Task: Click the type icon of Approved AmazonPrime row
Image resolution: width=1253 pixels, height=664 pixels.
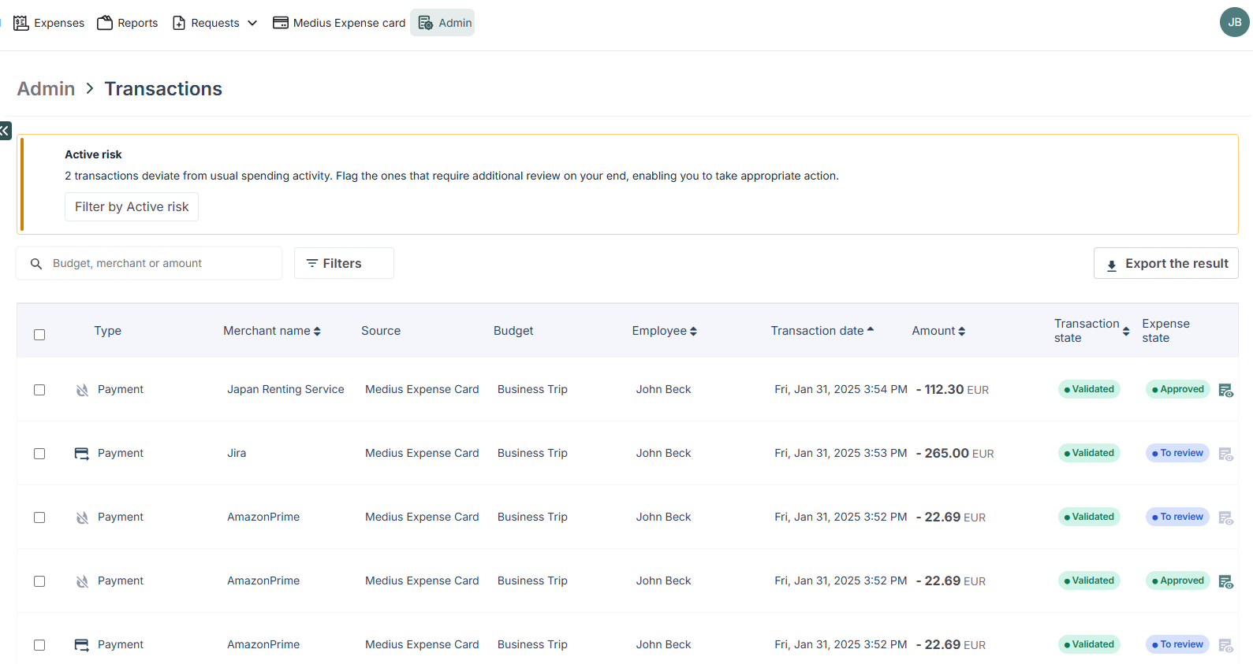Action: [82, 581]
